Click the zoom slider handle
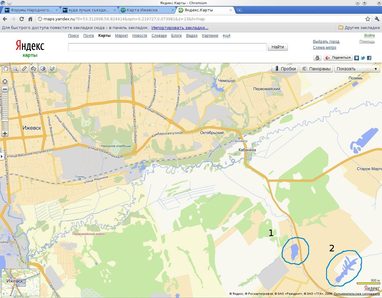 point(5,120)
